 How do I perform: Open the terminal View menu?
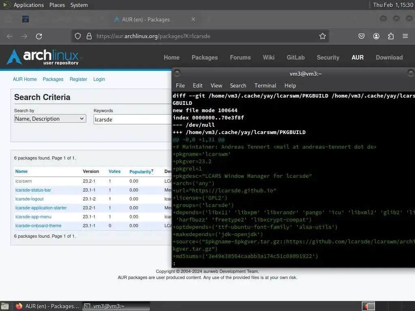(x=216, y=85)
